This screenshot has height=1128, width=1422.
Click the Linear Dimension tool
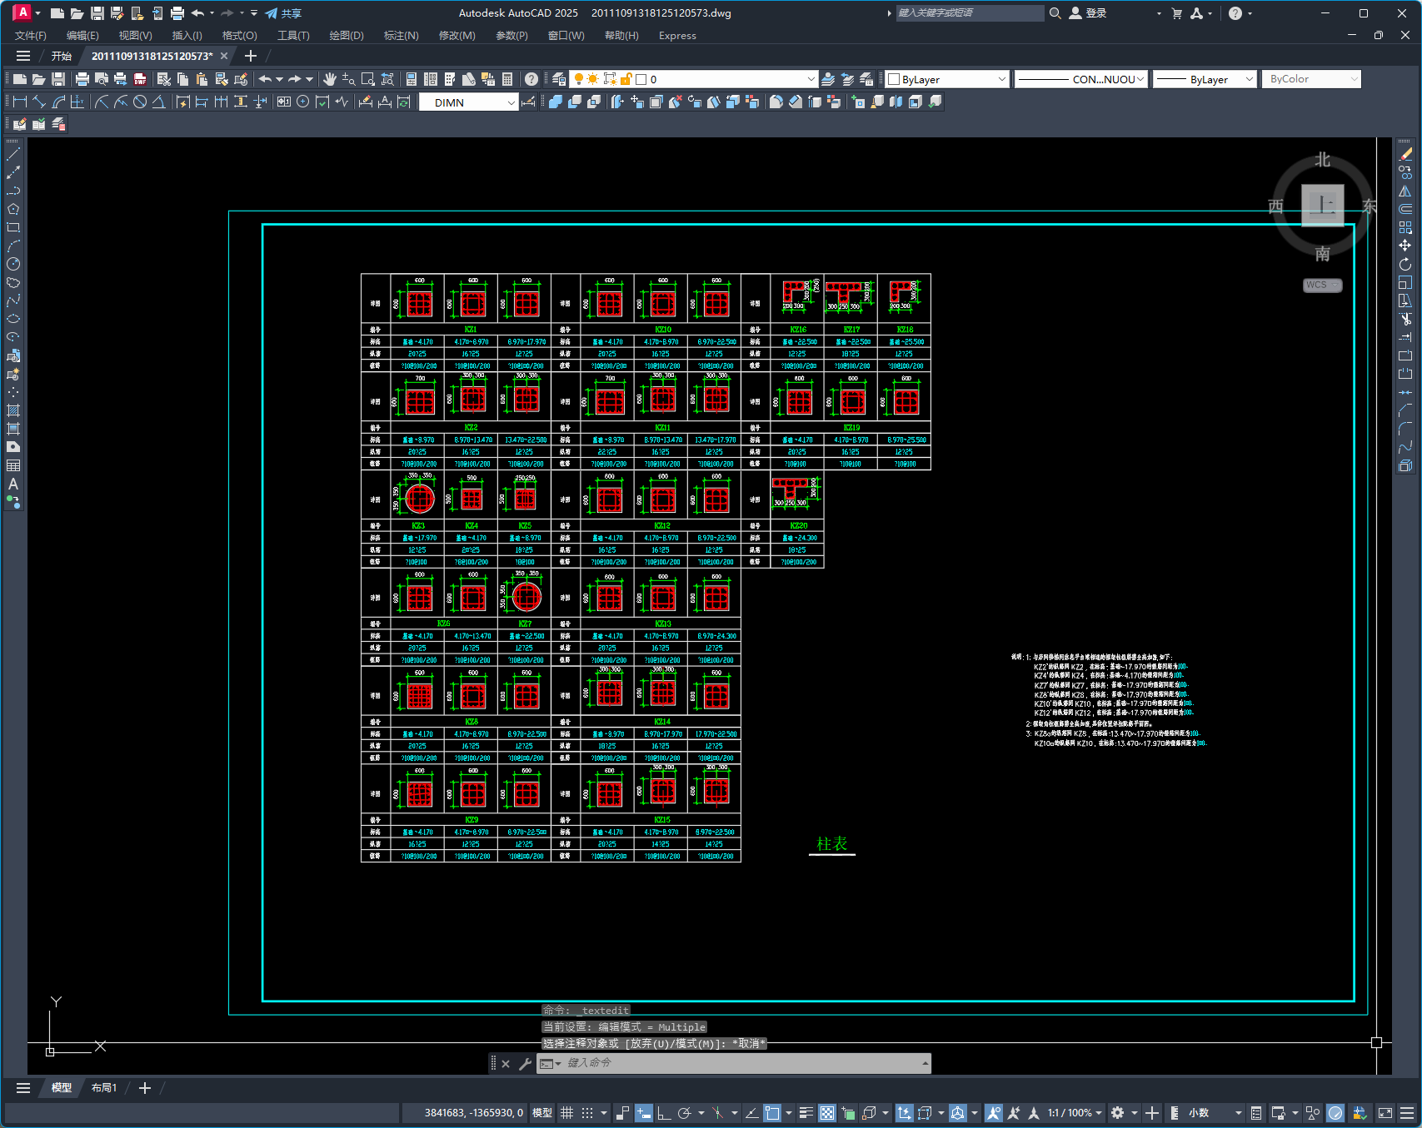[20, 102]
